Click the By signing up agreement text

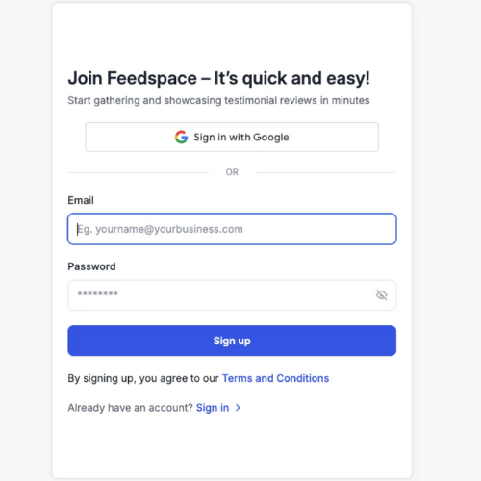tap(143, 378)
